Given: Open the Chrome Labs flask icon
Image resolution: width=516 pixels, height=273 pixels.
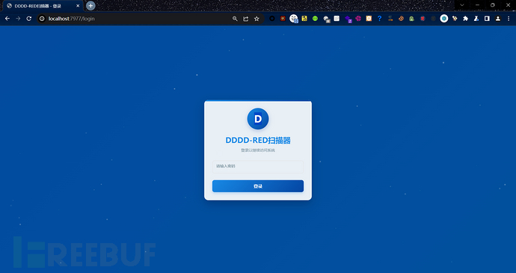Looking at the screenshot, I should [x=476, y=19].
